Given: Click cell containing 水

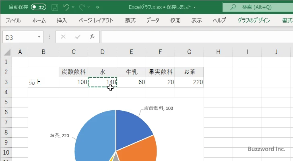Looking at the screenshot, I should coord(102,72).
